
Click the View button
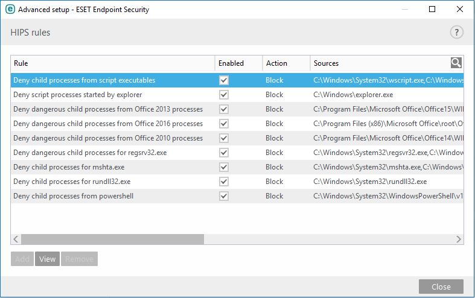[x=47, y=259]
